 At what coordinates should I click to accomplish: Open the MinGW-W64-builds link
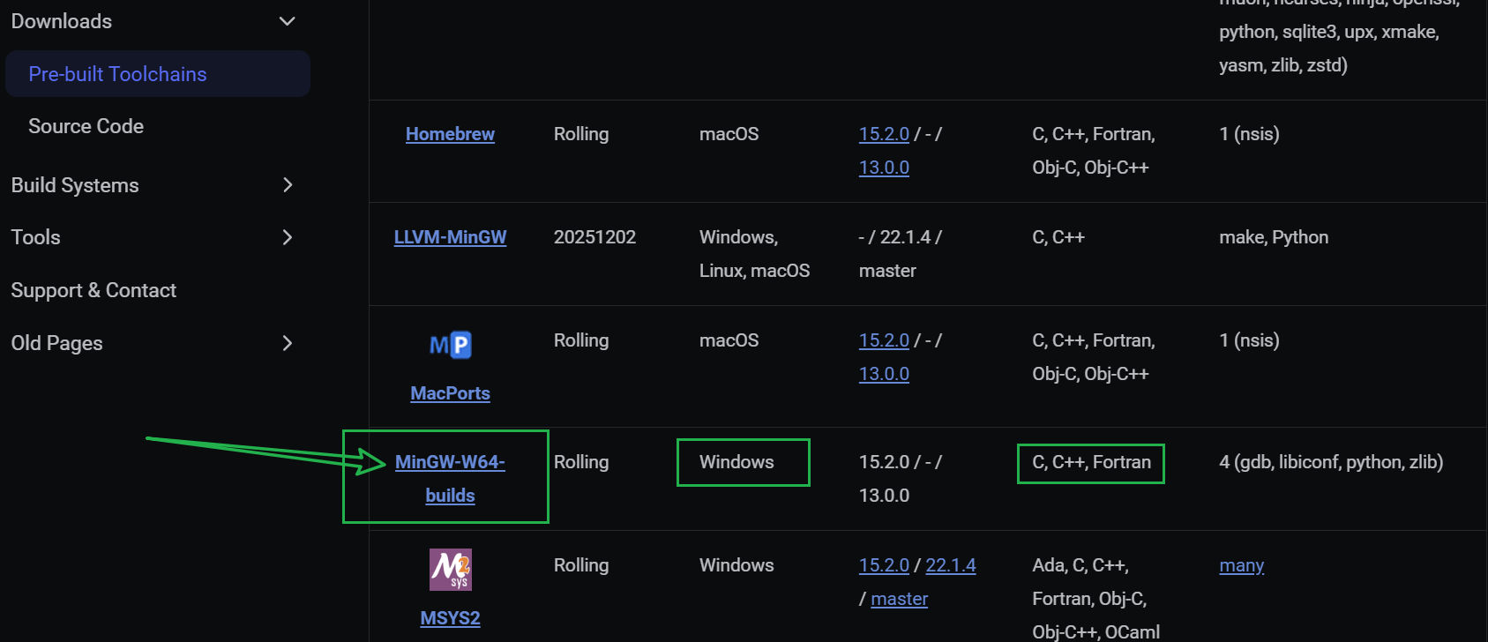(450, 479)
